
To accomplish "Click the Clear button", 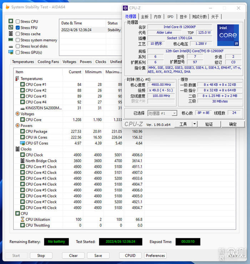I will (73, 255).
